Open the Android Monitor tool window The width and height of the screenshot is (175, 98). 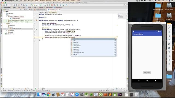[17, 89]
